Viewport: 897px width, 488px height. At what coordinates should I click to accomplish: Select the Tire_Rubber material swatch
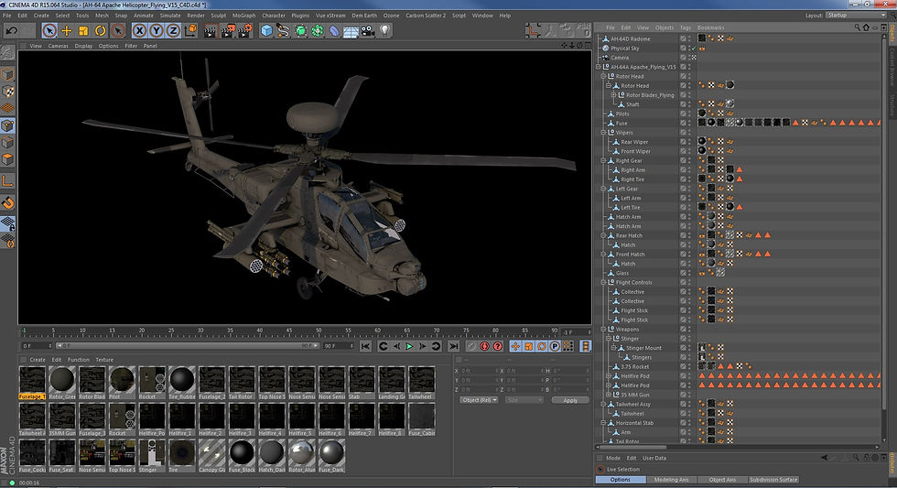(182, 382)
